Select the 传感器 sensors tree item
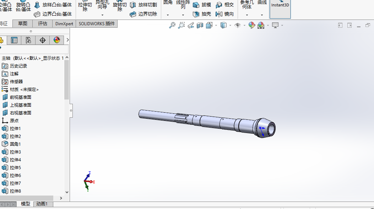 [x=12, y=82]
